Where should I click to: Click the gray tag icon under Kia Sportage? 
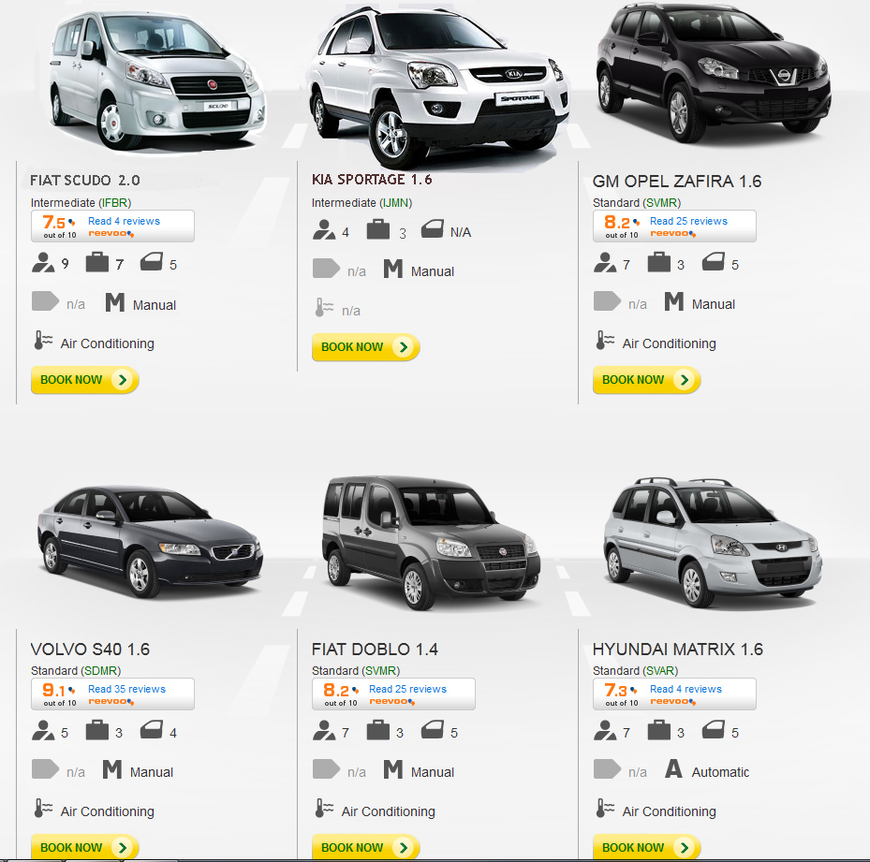pos(326,268)
